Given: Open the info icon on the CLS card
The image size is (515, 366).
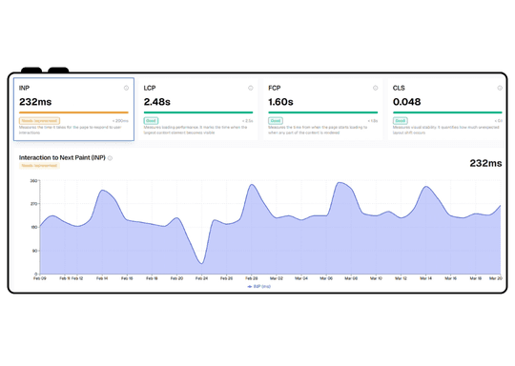Looking at the screenshot, I should [x=500, y=88].
